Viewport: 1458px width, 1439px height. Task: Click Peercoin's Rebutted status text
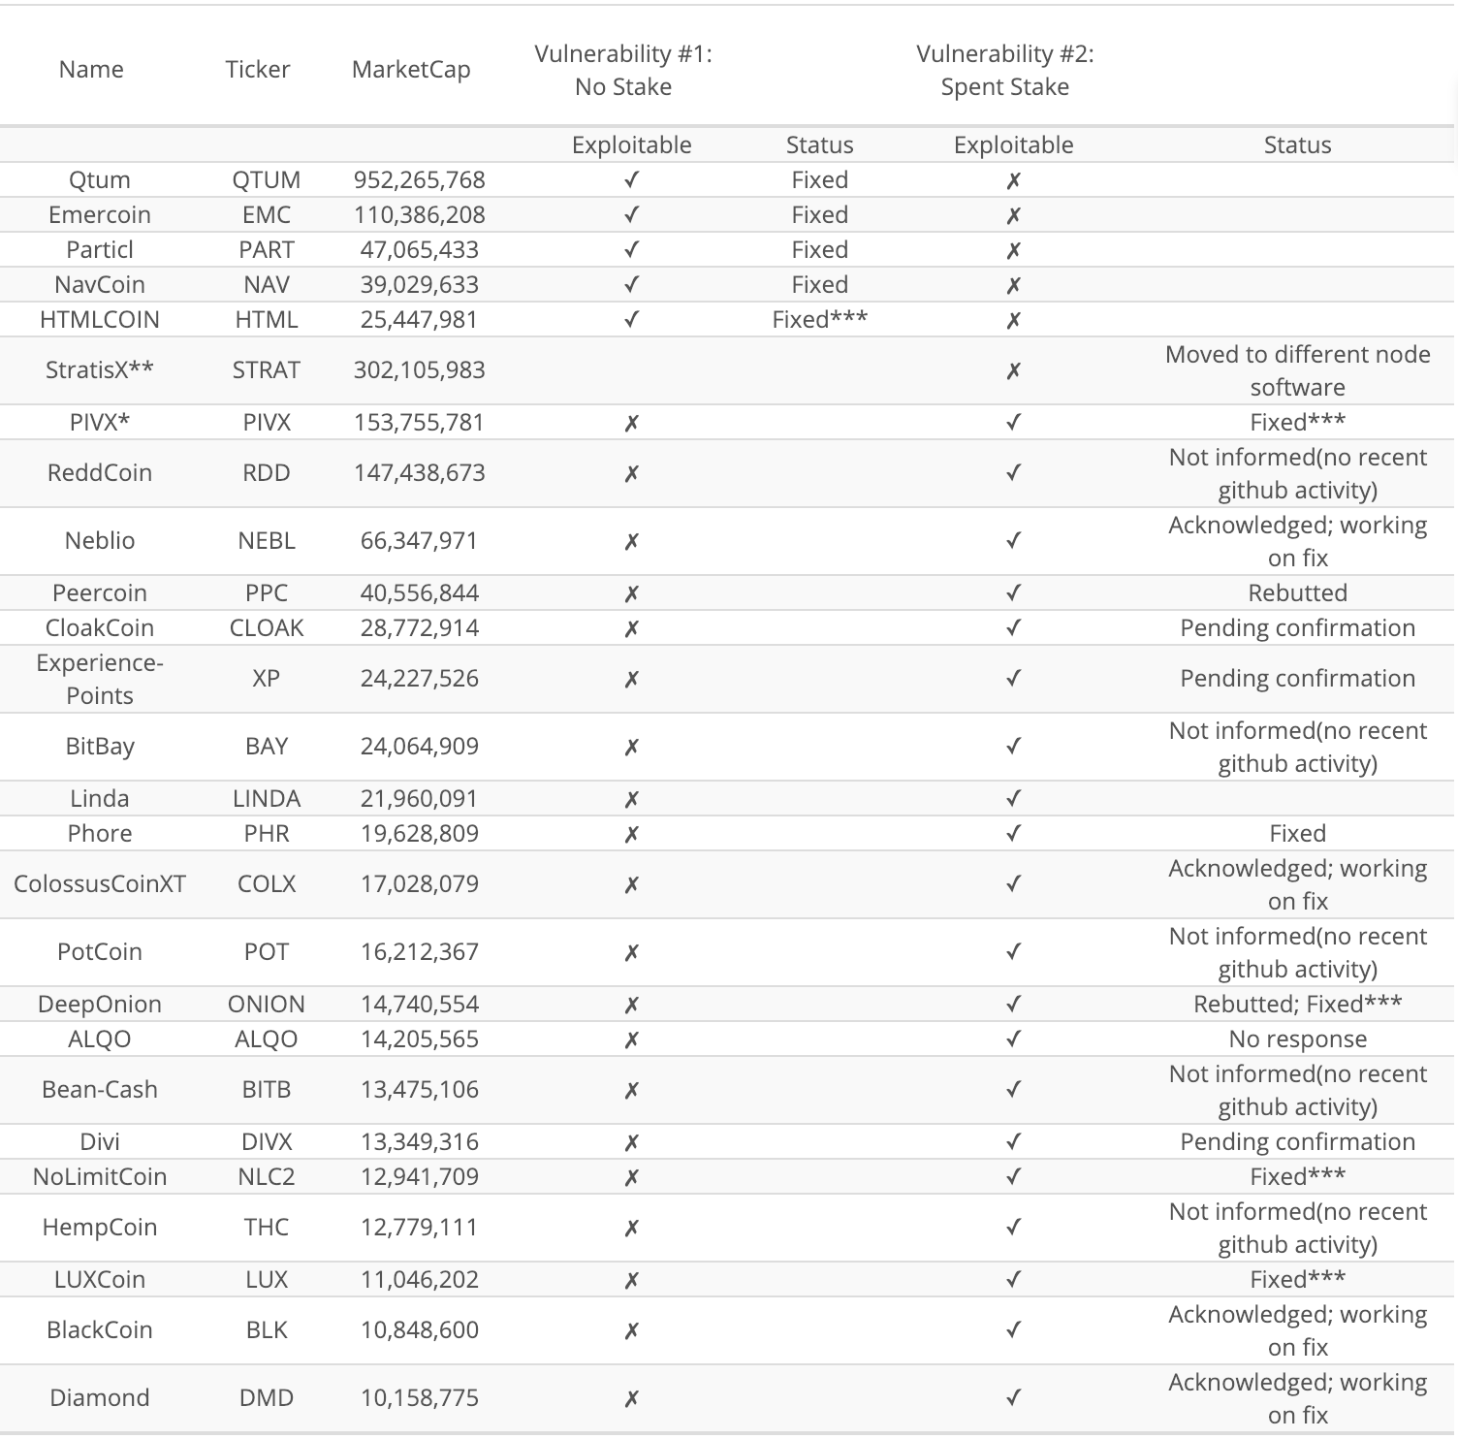click(x=1297, y=592)
